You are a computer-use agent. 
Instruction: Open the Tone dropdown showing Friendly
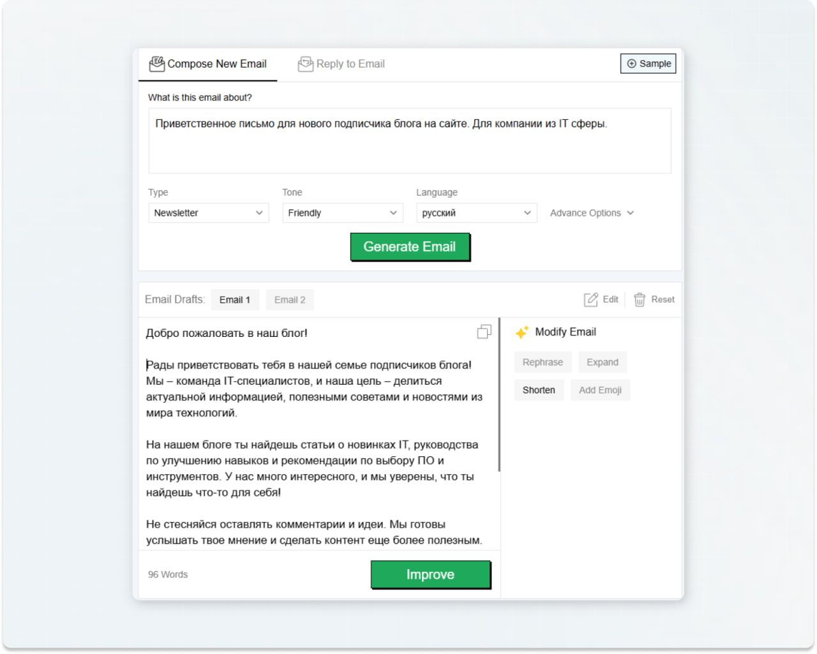[342, 213]
